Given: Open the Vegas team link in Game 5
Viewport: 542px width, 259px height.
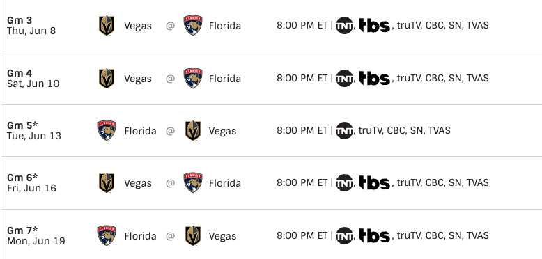Looking at the screenshot, I should (x=223, y=131).
